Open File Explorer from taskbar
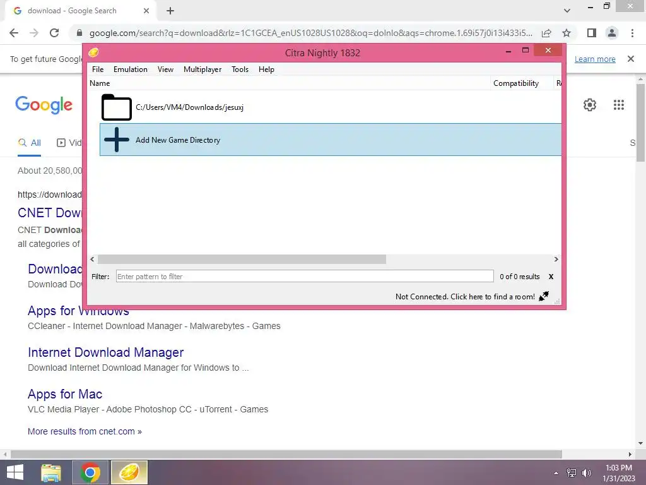This screenshot has width=646, height=485. [x=51, y=472]
